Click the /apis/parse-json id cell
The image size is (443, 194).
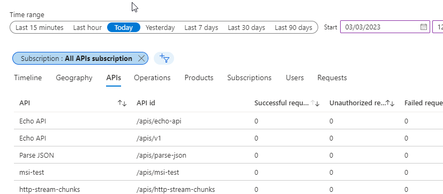[161, 156]
